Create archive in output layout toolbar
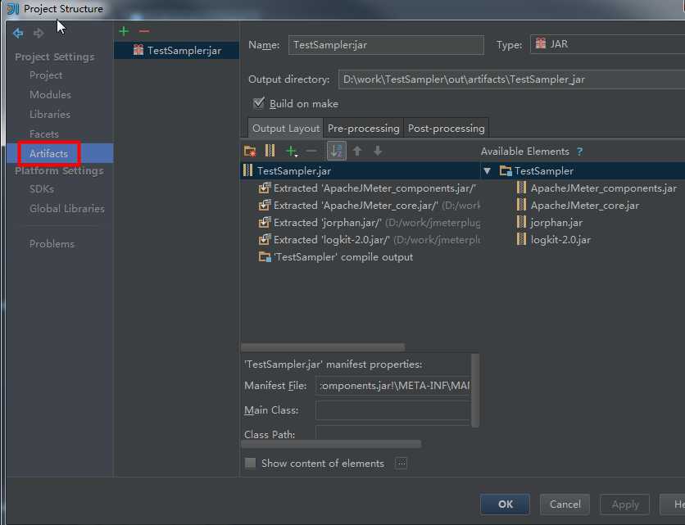This screenshot has height=525, width=685. (x=270, y=151)
